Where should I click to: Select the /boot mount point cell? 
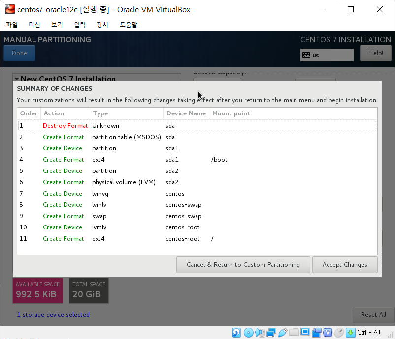pos(219,160)
